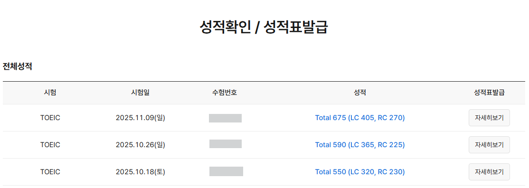Click the 시험일 column header
529x188 pixels.
(140, 93)
